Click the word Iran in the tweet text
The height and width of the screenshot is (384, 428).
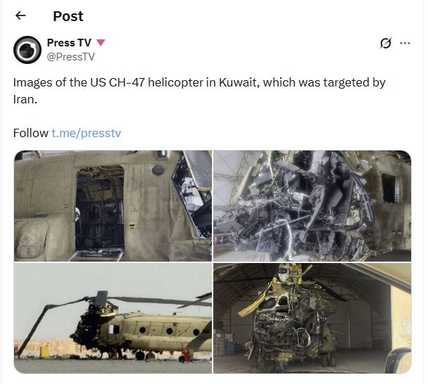(x=24, y=100)
